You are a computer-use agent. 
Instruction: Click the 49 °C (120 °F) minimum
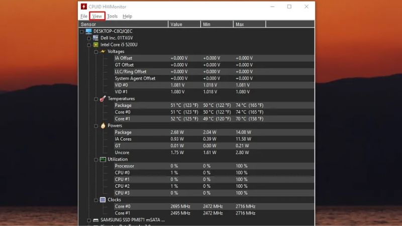pyautogui.click(x=217, y=119)
